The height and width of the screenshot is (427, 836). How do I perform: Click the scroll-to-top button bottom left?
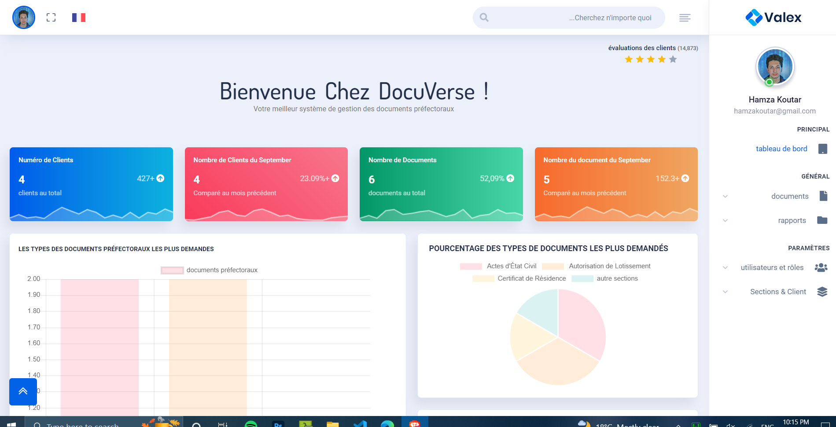pos(23,391)
